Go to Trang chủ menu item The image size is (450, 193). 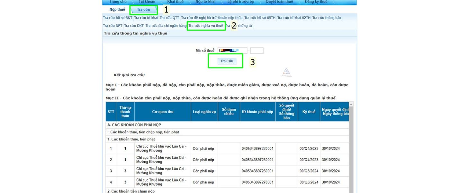point(118,2)
